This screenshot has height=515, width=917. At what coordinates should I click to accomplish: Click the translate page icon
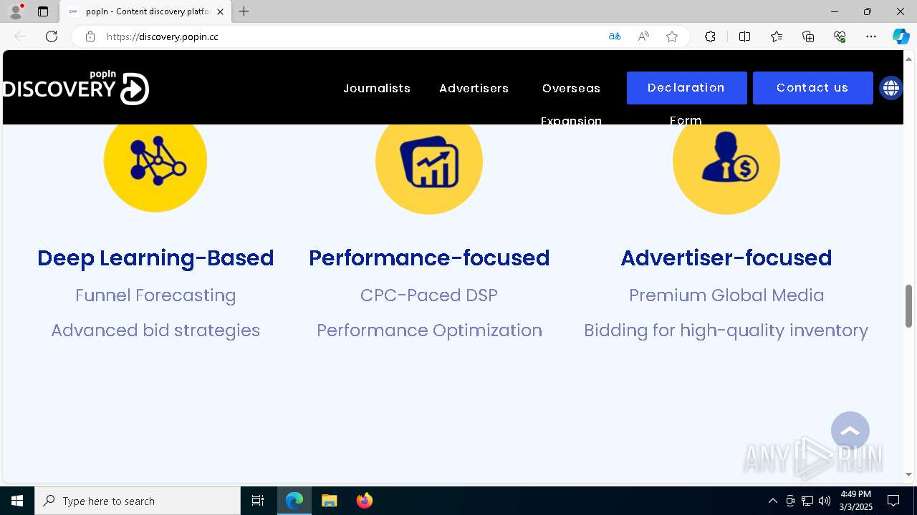(x=615, y=36)
